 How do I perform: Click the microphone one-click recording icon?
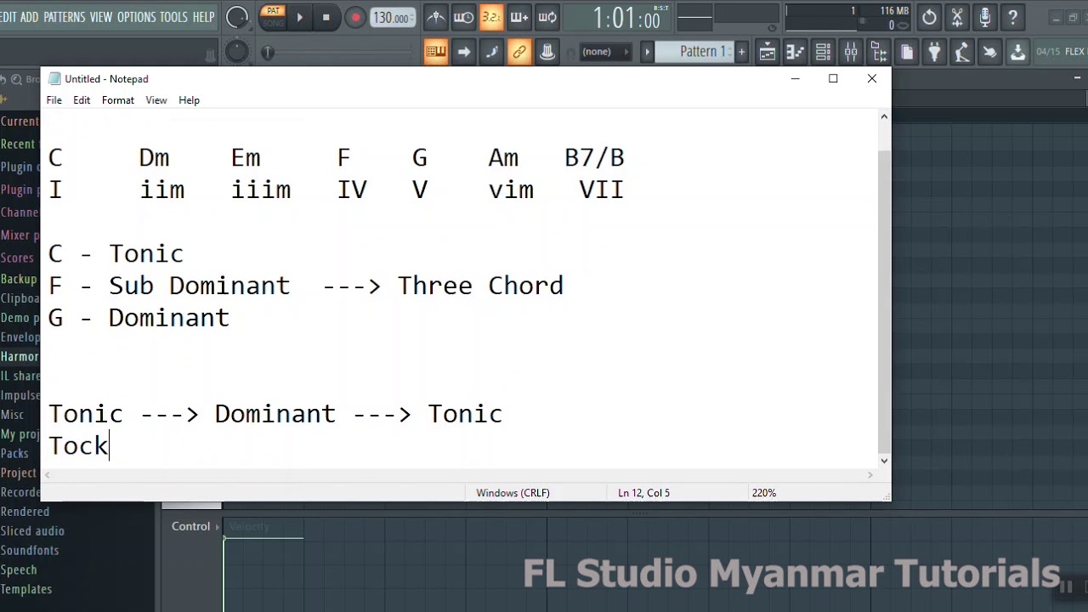(985, 17)
